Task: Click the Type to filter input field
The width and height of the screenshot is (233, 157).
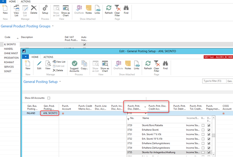Action: coord(214,81)
